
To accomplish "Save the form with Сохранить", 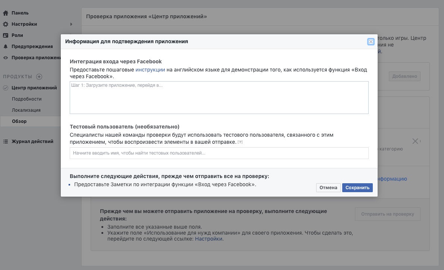I will point(358,188).
